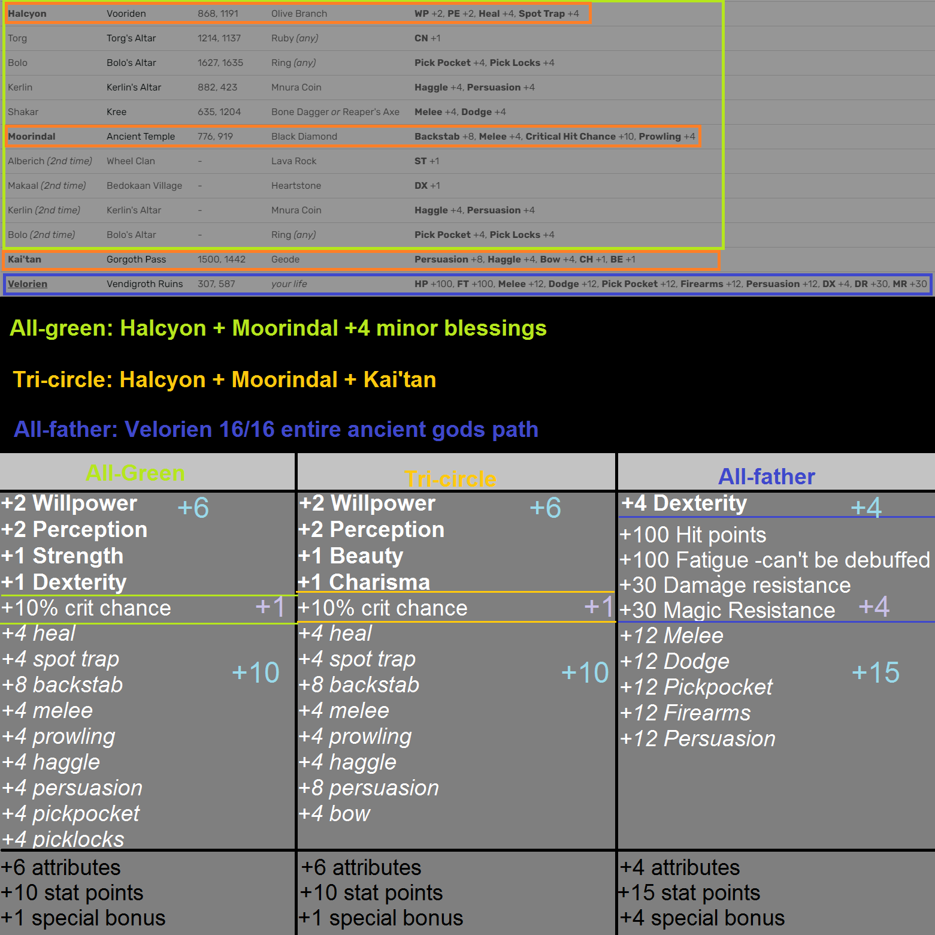Select the Torg name cell
This screenshot has height=935, width=935.
pyautogui.click(x=17, y=38)
